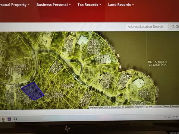Open the Personal Property dropdown menu
The width and height of the screenshot is (179, 134).
point(15,5)
